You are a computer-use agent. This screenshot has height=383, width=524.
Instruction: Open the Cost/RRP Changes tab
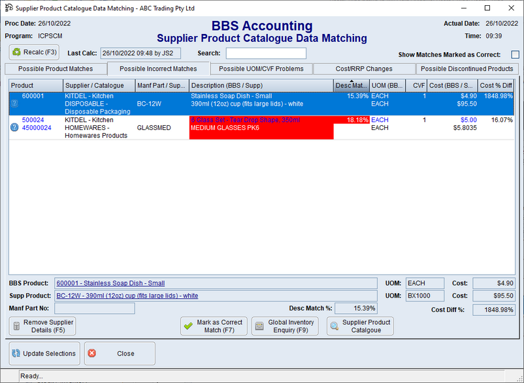tap(364, 69)
